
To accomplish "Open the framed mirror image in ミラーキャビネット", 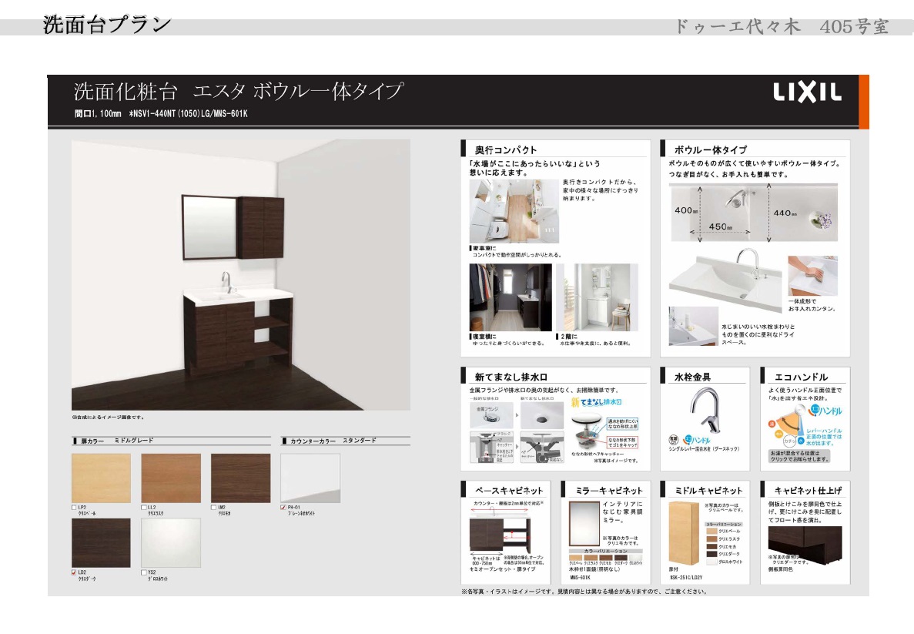I will [x=584, y=523].
